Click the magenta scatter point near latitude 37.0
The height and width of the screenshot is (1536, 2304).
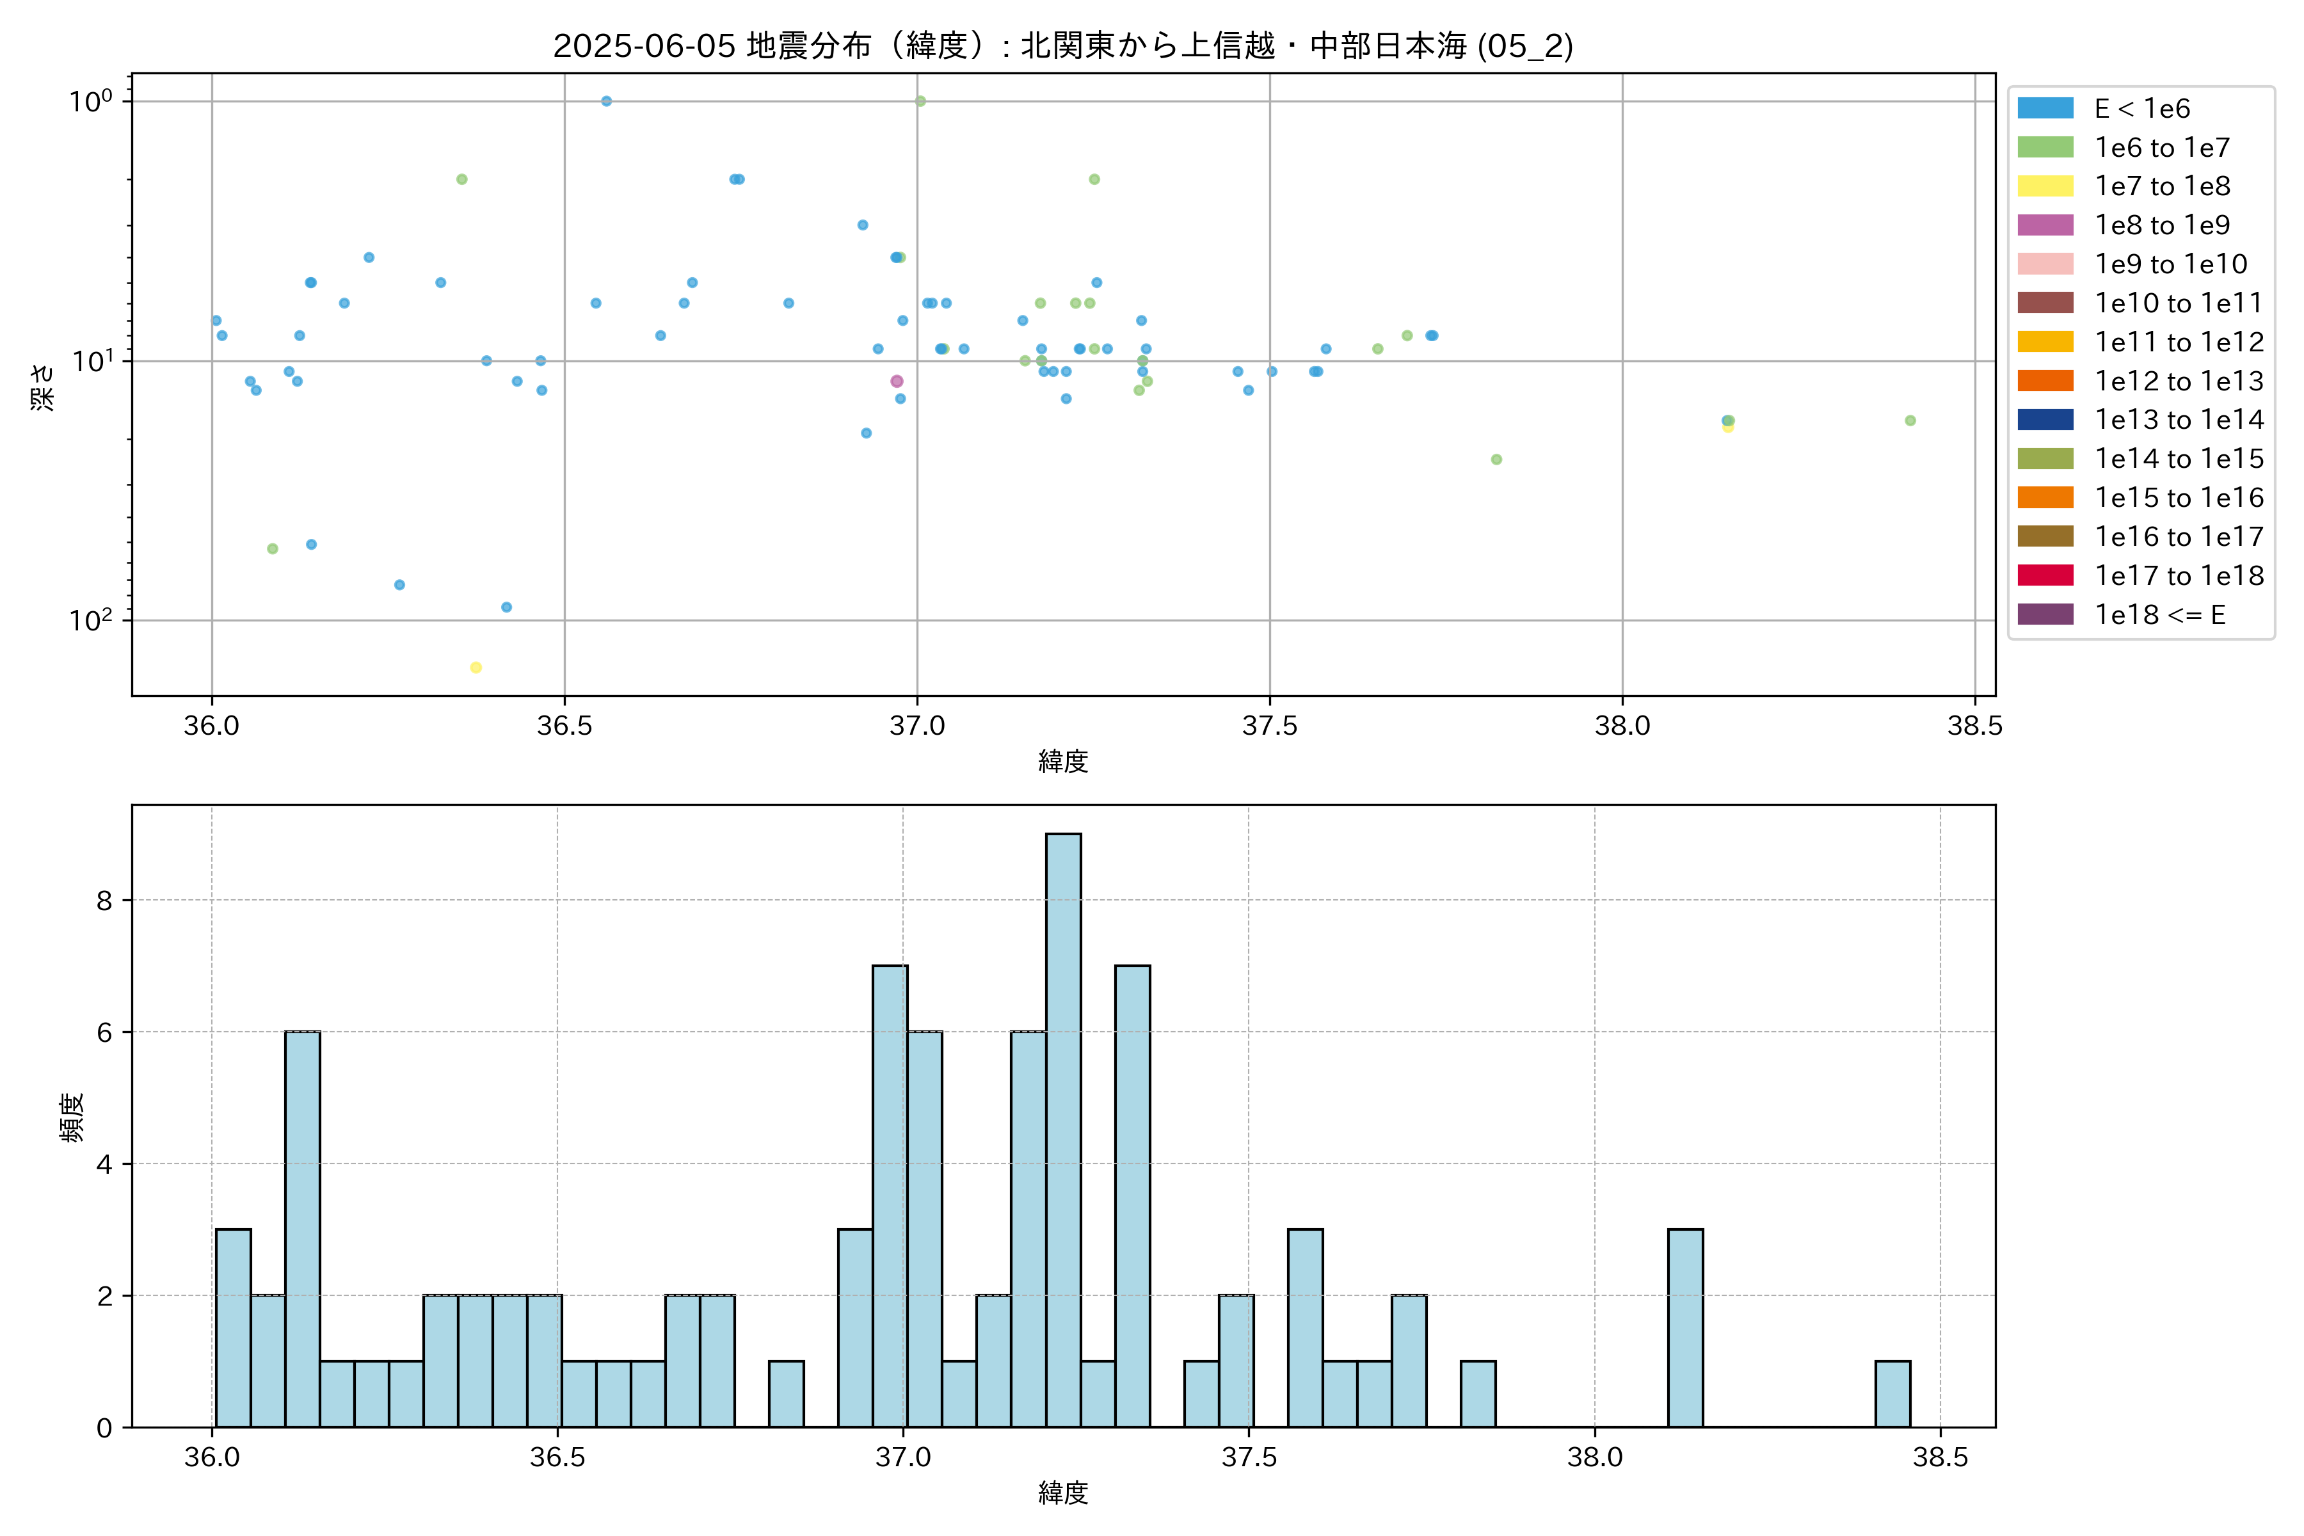coord(897,381)
